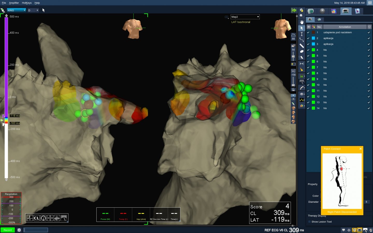The image size is (373, 233).
Task: Close the Patch Connect popup
Action: point(360,149)
